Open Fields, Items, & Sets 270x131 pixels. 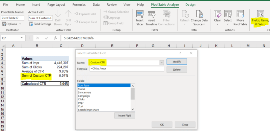point(260,18)
